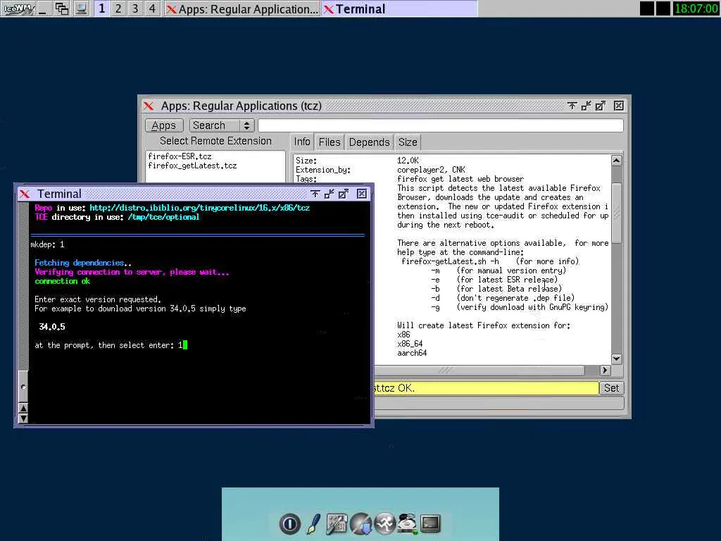This screenshot has width=721, height=541.
Task: Switch to workspace 1
Action: (x=102, y=8)
